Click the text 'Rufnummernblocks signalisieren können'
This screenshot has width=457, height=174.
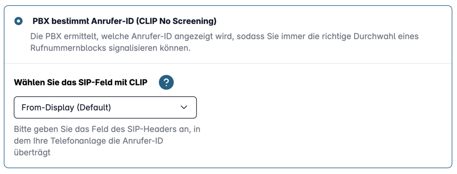click(x=110, y=49)
